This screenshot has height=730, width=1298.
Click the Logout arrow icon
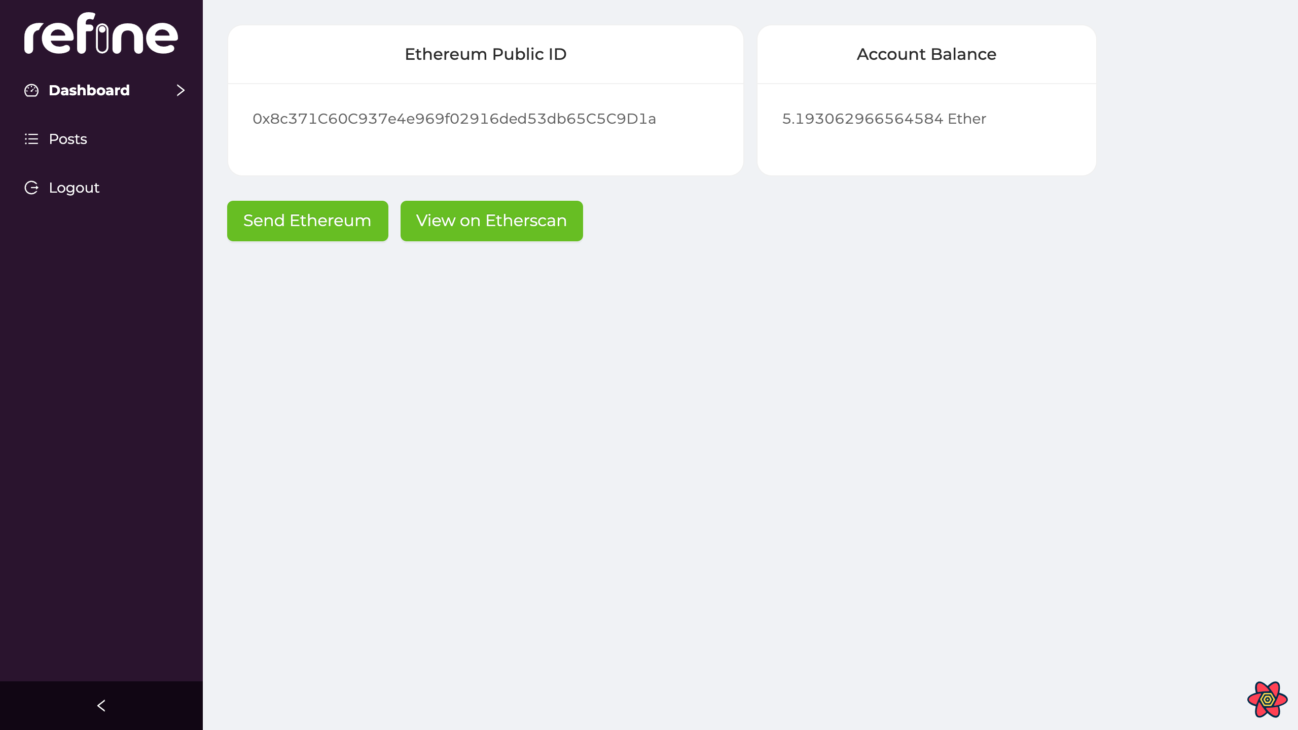tap(31, 188)
